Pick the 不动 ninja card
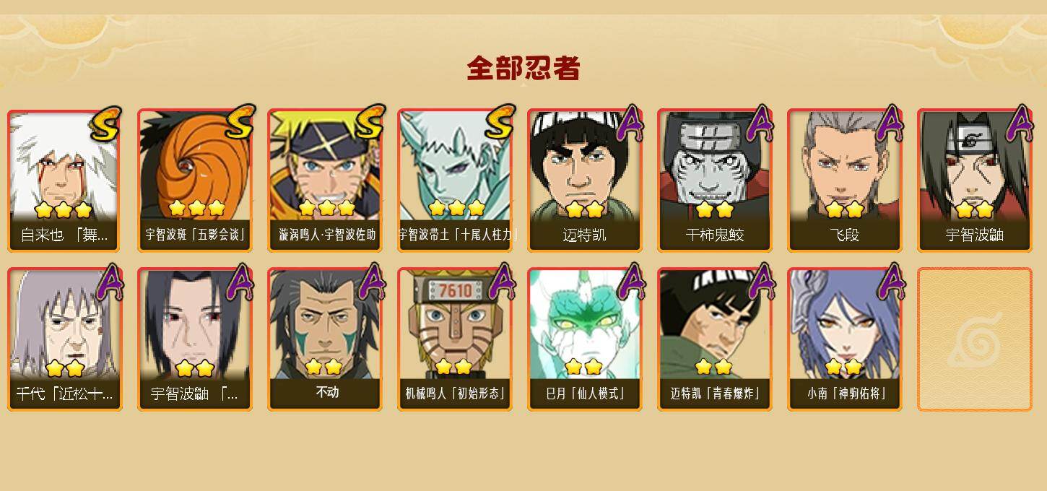1047x491 pixels. [325, 339]
